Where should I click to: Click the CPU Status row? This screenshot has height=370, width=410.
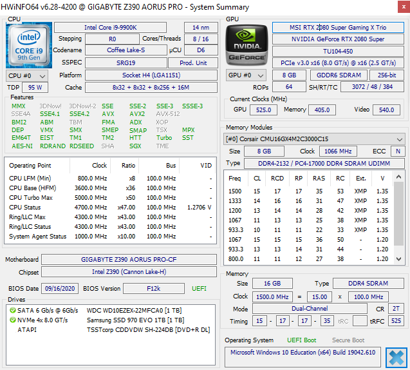(110, 208)
